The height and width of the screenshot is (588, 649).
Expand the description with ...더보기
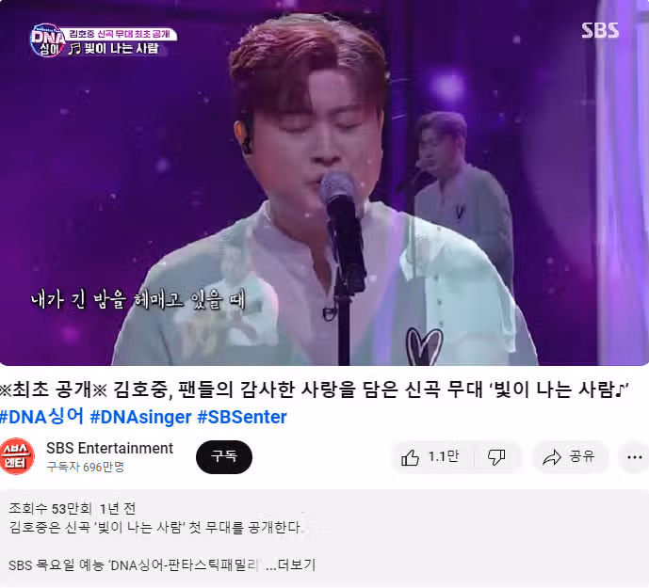click(290, 564)
